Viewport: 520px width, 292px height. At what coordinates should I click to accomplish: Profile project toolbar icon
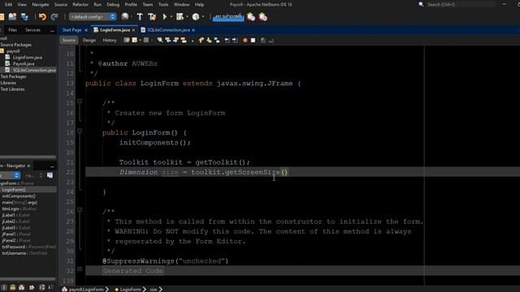[196, 17]
